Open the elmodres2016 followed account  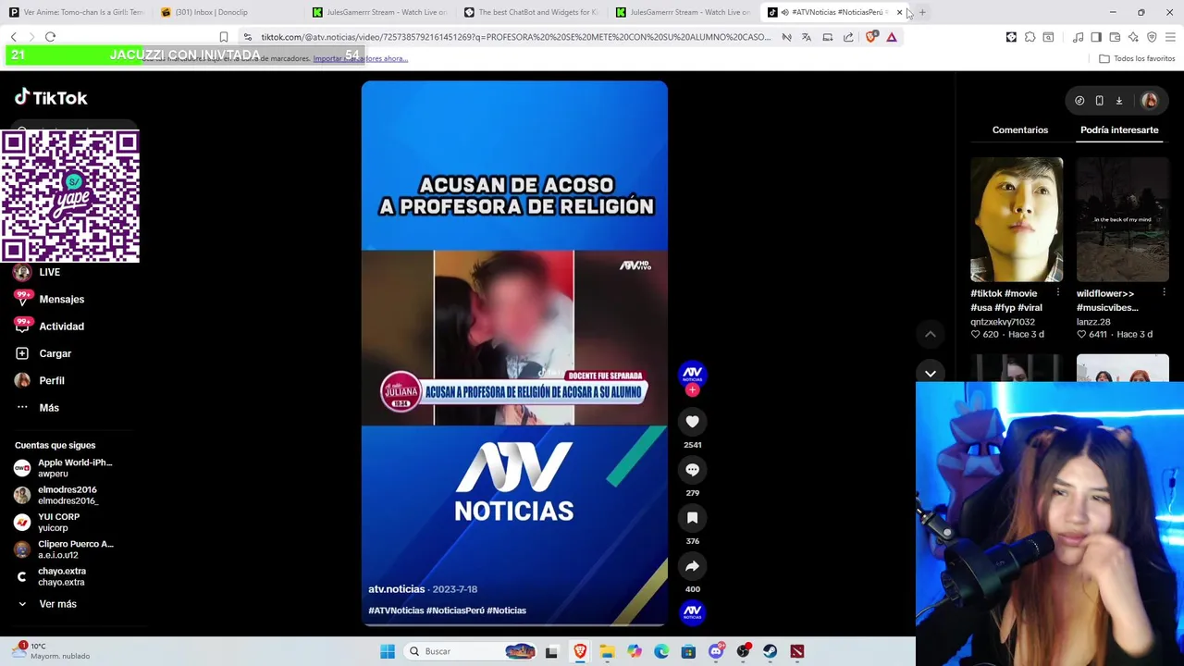[x=57, y=495]
